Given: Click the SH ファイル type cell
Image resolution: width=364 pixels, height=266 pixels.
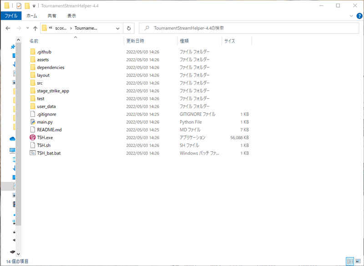Looking at the screenshot, I should tap(189, 146).
